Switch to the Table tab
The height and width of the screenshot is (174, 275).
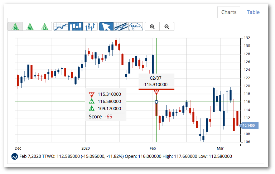coord(253,12)
